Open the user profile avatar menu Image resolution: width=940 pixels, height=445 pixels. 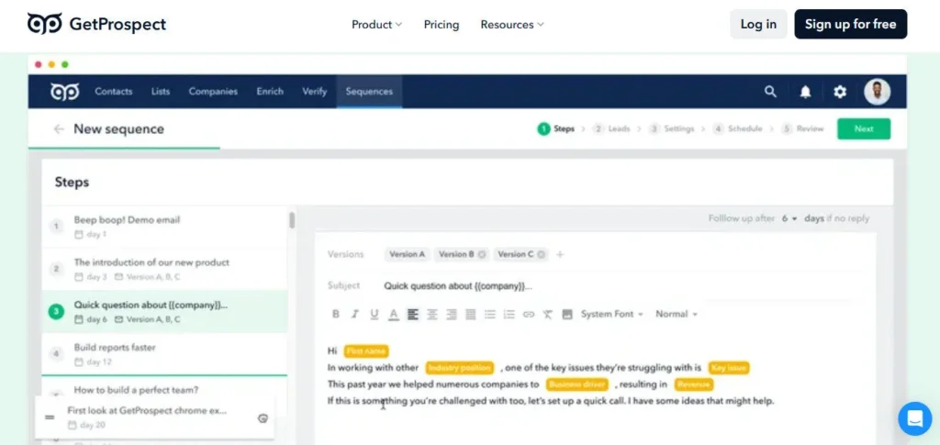pyautogui.click(x=877, y=92)
